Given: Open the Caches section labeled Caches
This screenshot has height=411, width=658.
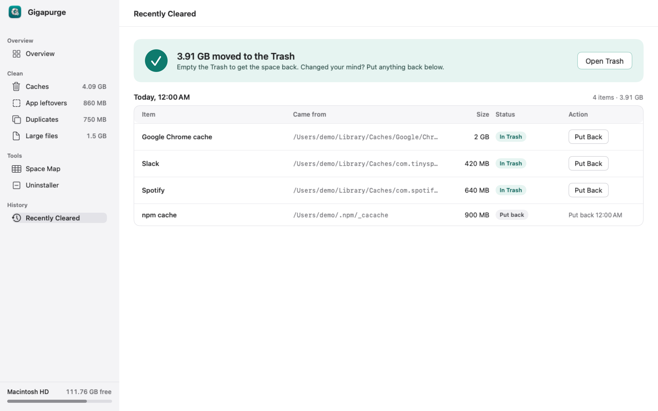Looking at the screenshot, I should coord(37,87).
